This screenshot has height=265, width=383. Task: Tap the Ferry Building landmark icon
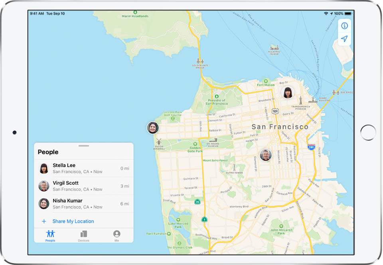pyautogui.click(x=313, y=99)
